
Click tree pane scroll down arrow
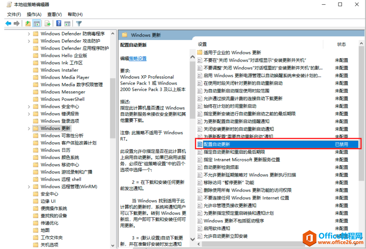113,246
